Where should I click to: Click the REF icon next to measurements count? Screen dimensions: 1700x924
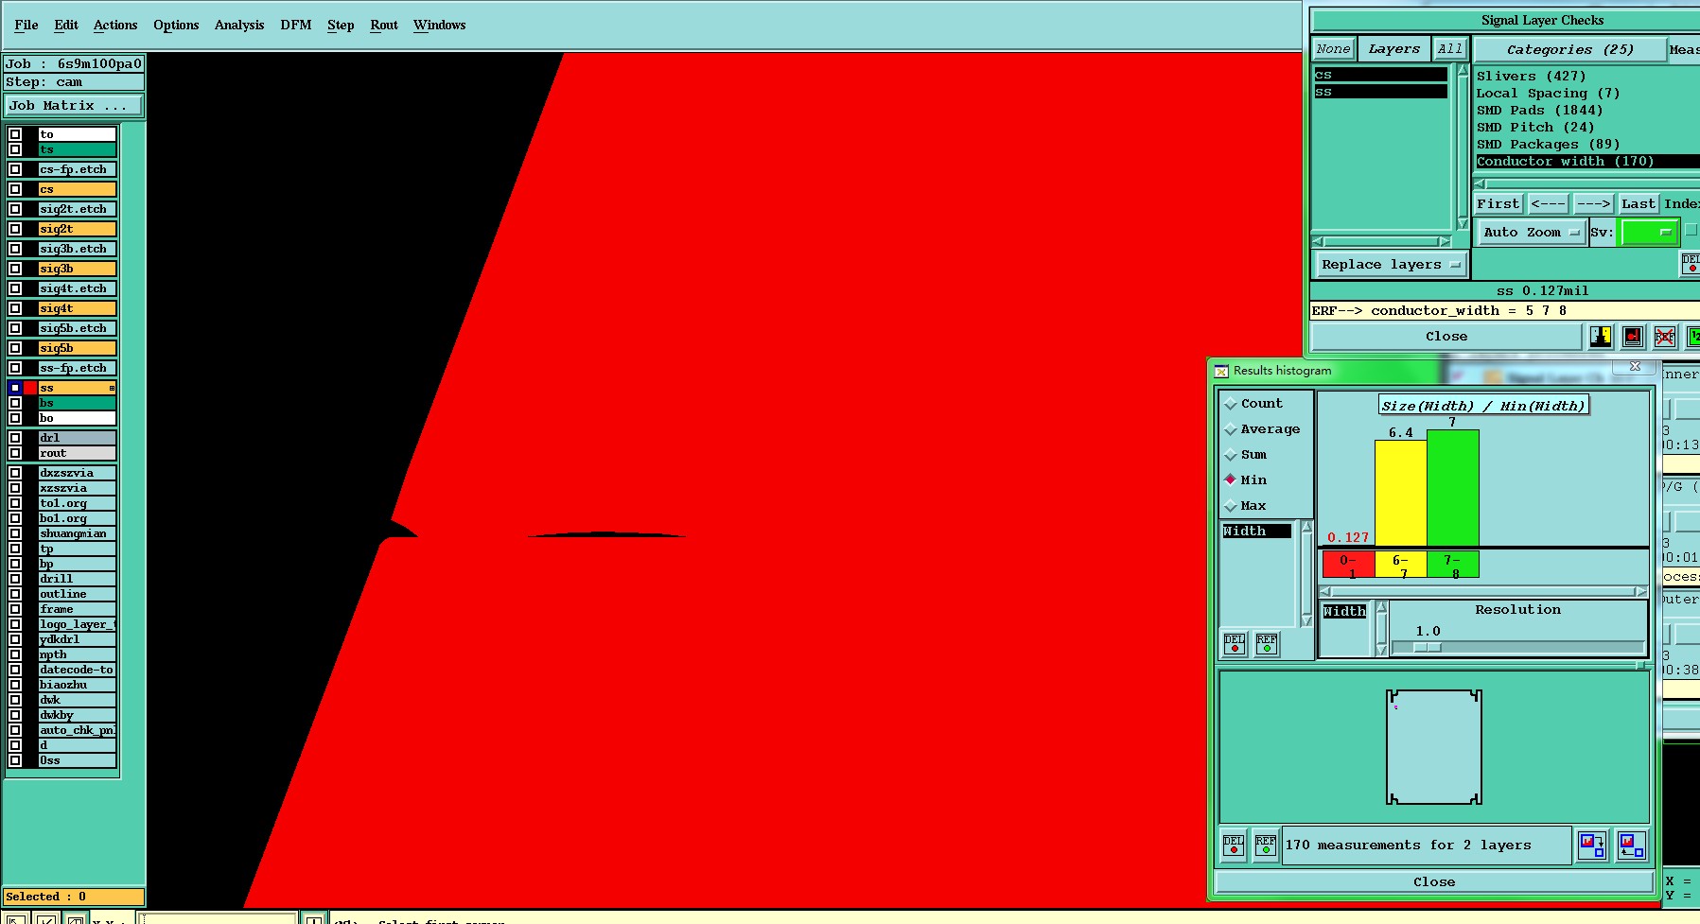point(1266,845)
